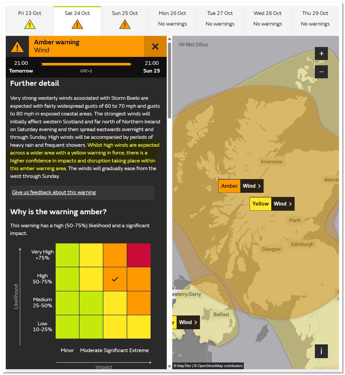Click the 'Tomorrow' start time label
The image size is (345, 375).
[x=21, y=71]
